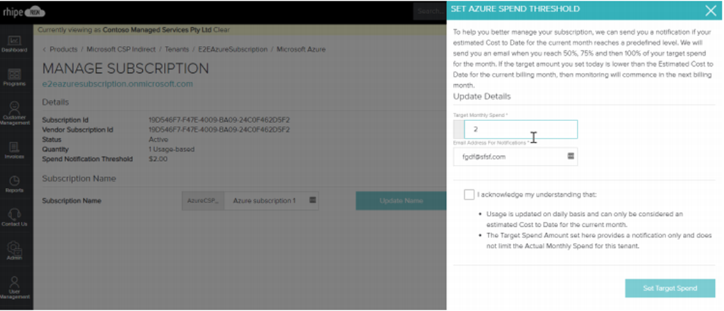Click Contoso Managed Services Pty Ltd text

click(x=157, y=29)
